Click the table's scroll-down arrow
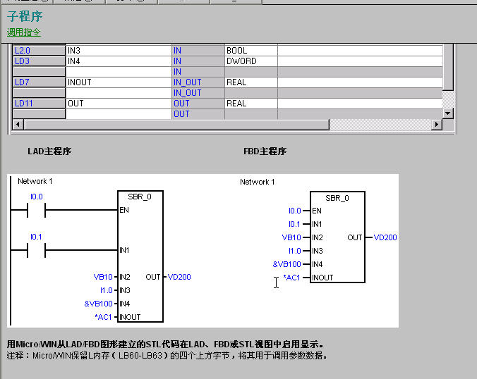This screenshot has height=379, width=477. [447, 113]
